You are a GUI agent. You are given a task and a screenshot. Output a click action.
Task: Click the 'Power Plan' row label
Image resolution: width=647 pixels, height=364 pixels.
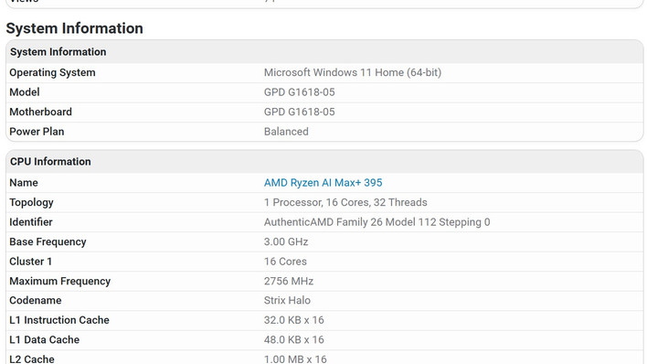tap(37, 132)
